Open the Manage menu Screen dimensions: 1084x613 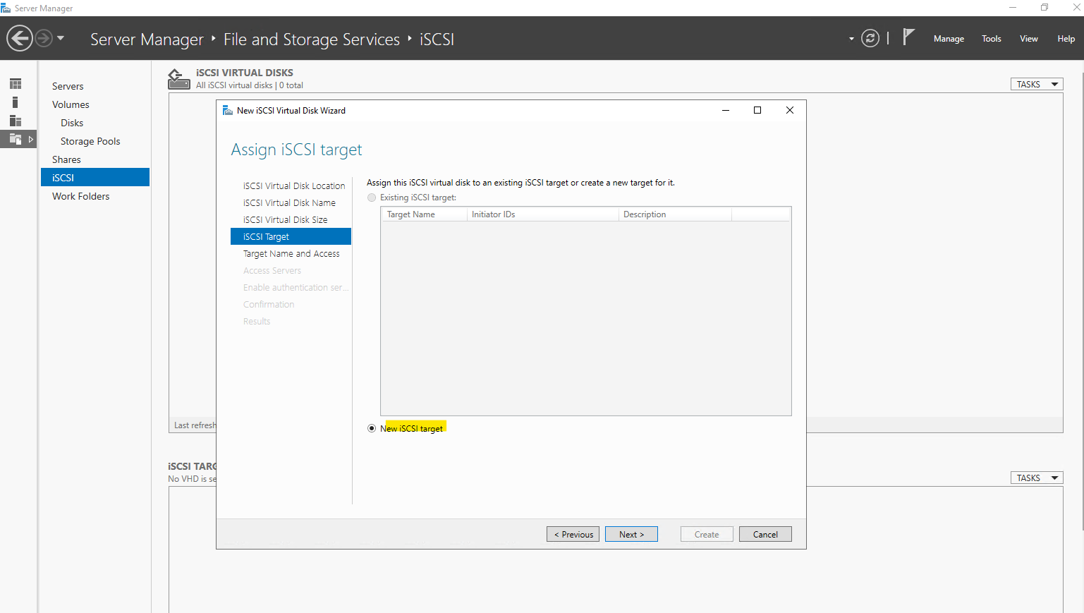tap(948, 39)
